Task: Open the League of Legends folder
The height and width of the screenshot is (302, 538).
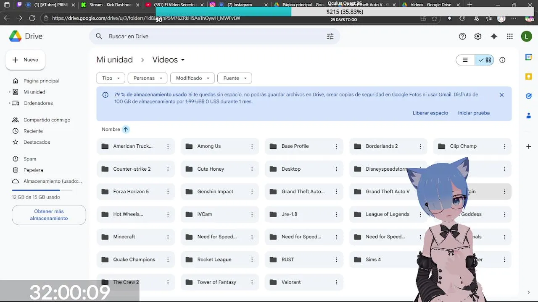Action: pos(388,214)
